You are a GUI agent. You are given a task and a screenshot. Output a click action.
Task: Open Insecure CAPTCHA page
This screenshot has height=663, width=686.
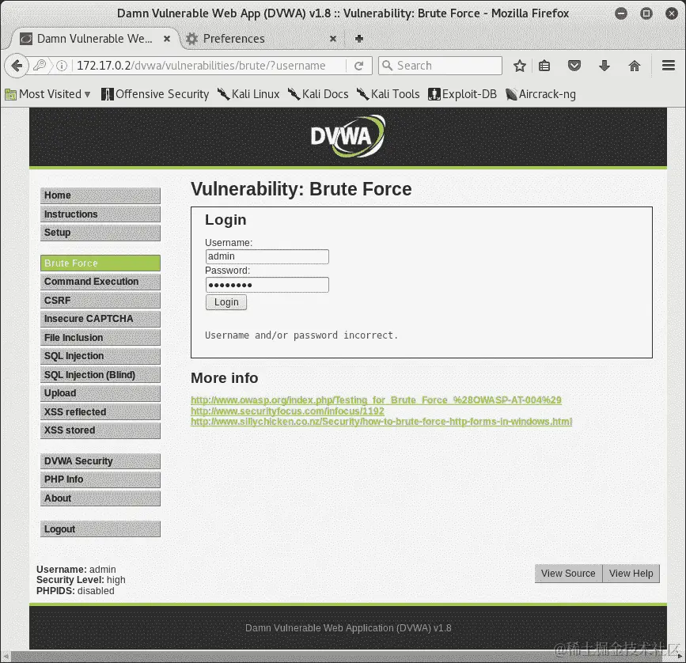100,319
